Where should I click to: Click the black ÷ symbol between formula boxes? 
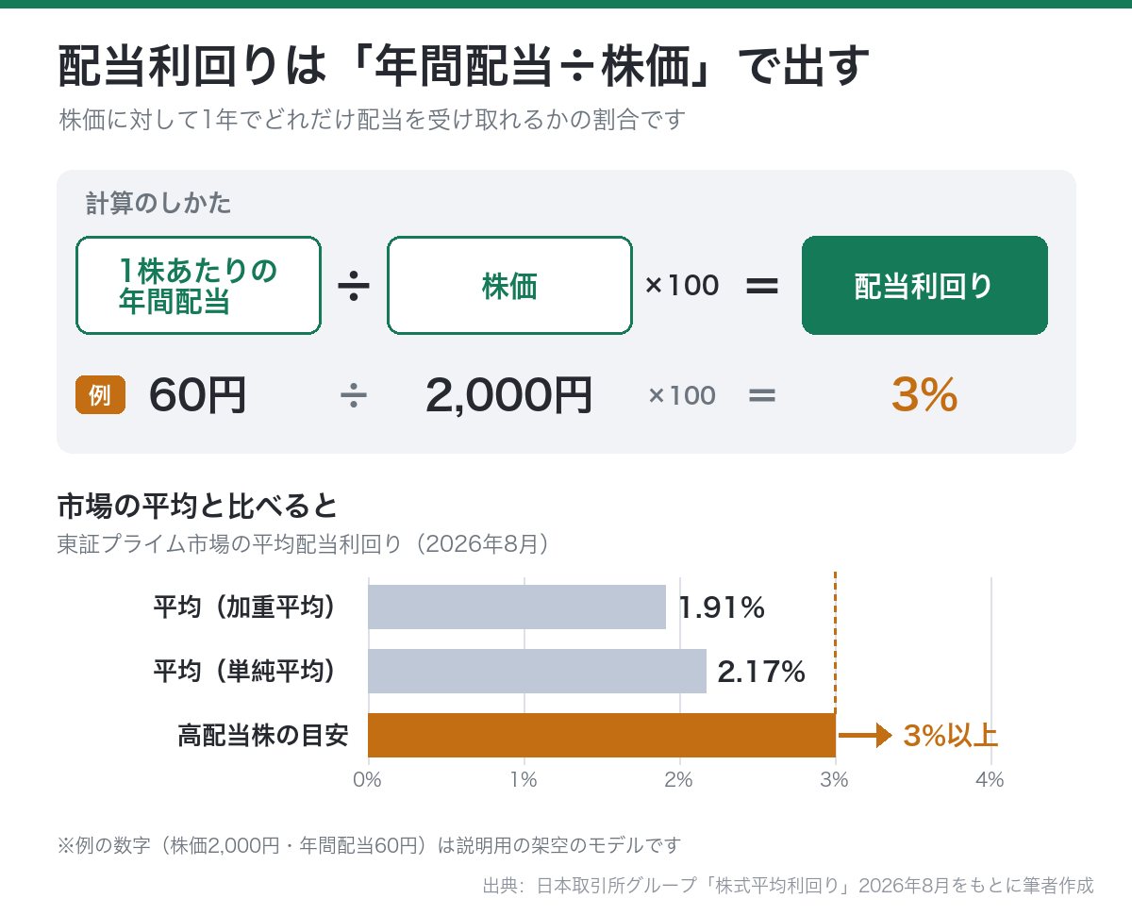point(354,285)
